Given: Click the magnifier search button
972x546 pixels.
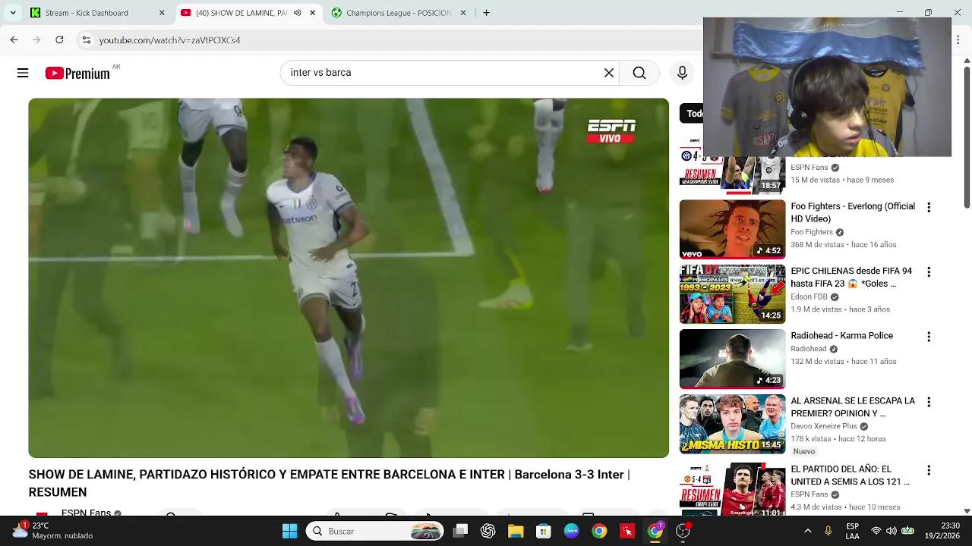Looking at the screenshot, I should [639, 73].
